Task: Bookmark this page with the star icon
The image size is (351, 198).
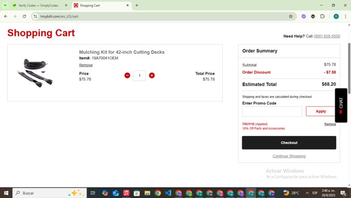Action: [x=291, y=16]
